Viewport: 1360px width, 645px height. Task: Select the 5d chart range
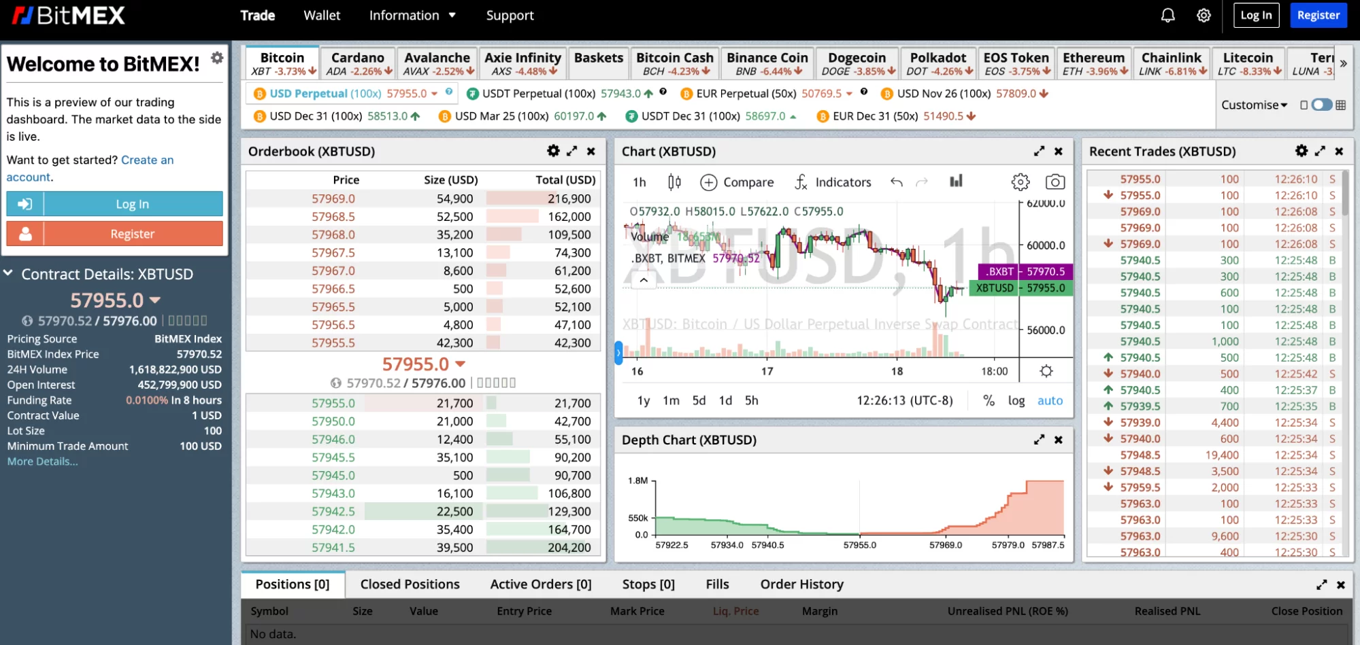tap(699, 400)
